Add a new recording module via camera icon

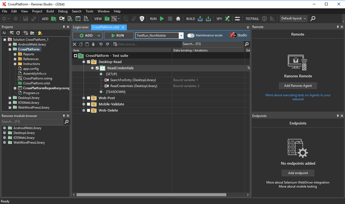[x=62, y=19]
